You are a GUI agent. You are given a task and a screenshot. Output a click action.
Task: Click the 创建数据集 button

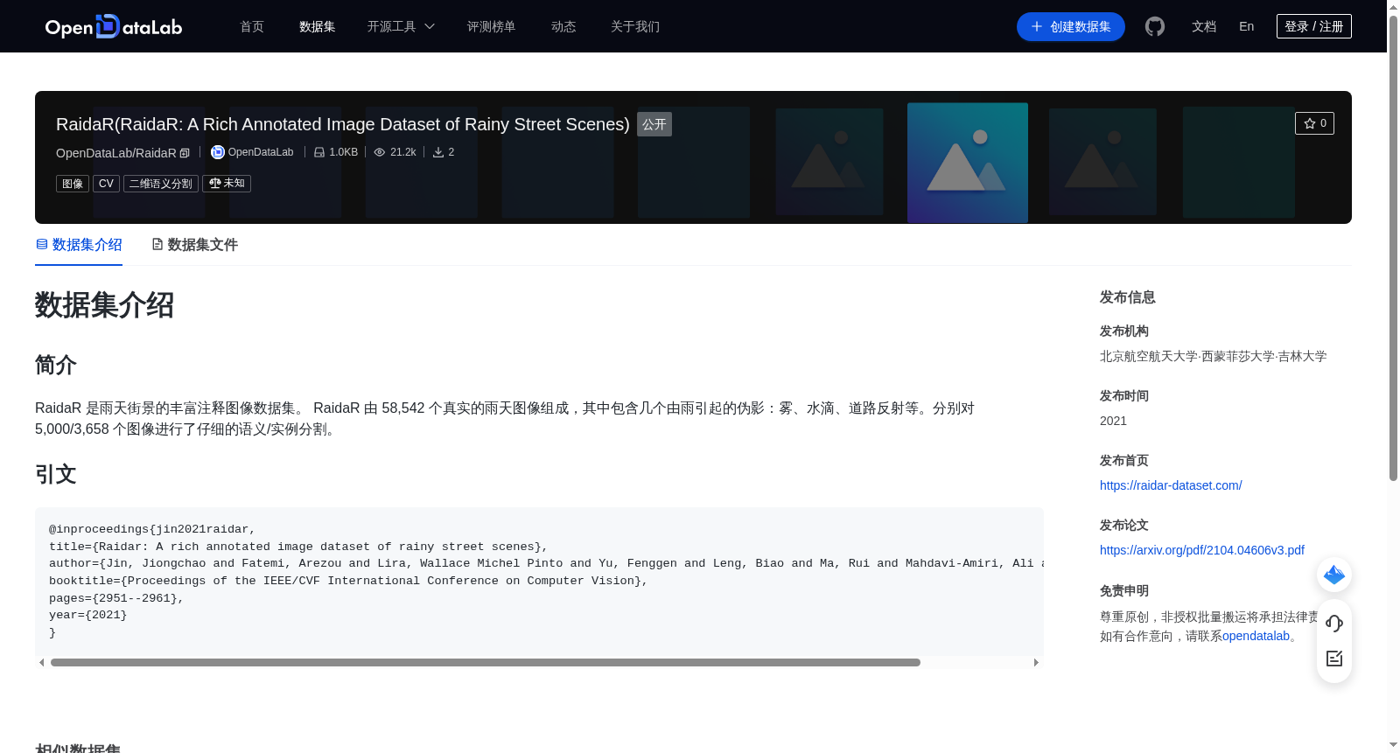(1071, 26)
